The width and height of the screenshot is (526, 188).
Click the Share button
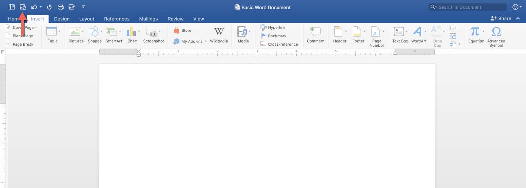click(x=501, y=18)
